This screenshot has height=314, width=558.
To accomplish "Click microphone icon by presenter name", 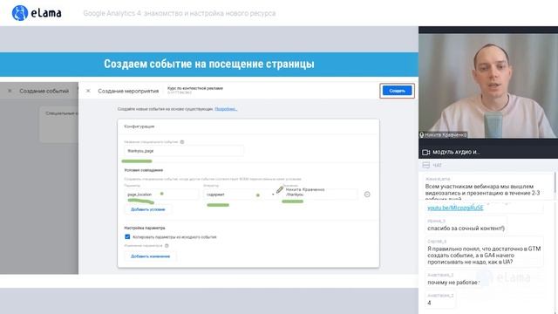I will point(422,135).
